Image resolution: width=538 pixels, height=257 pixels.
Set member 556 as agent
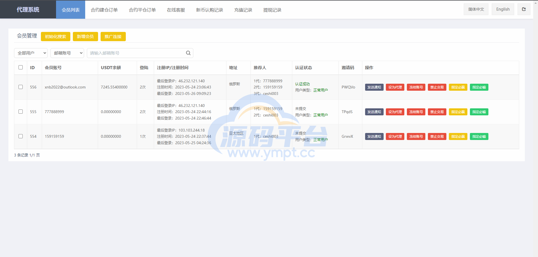coord(395,87)
